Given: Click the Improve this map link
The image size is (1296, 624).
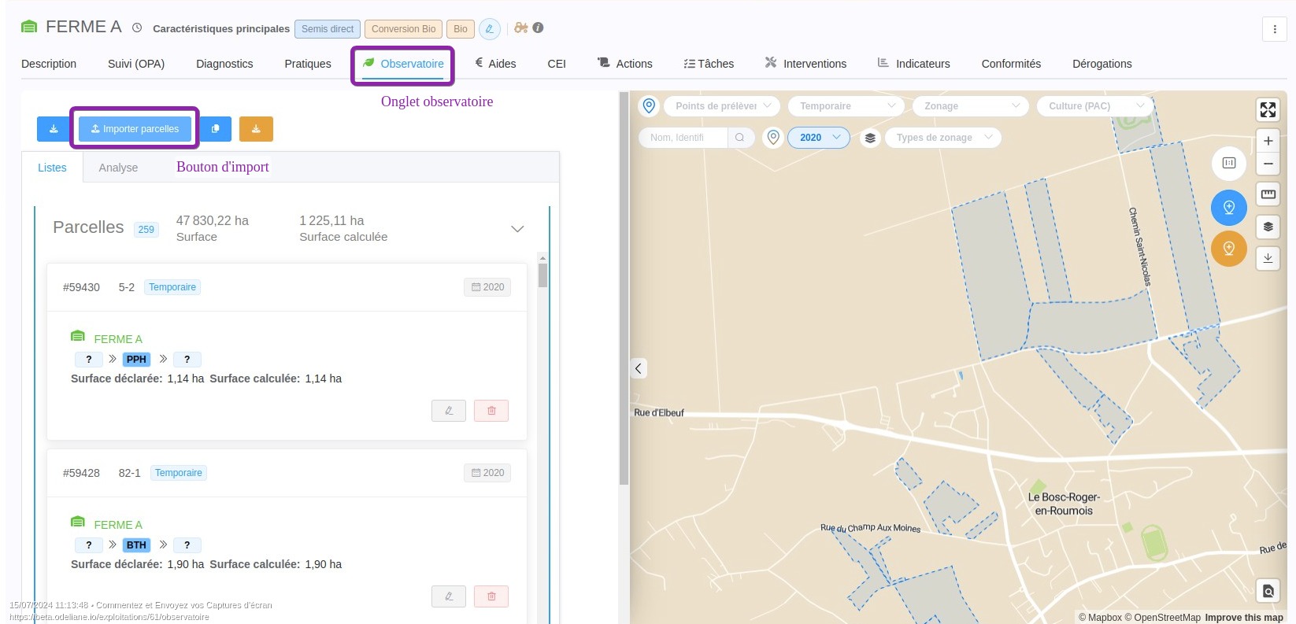Looking at the screenshot, I should (1243, 618).
